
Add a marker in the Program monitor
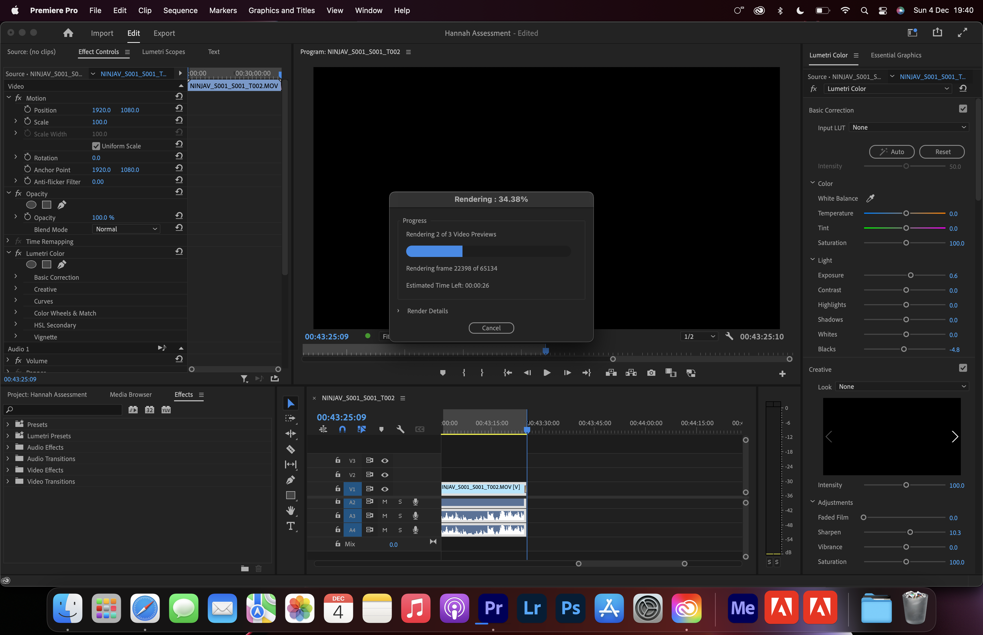coord(443,372)
